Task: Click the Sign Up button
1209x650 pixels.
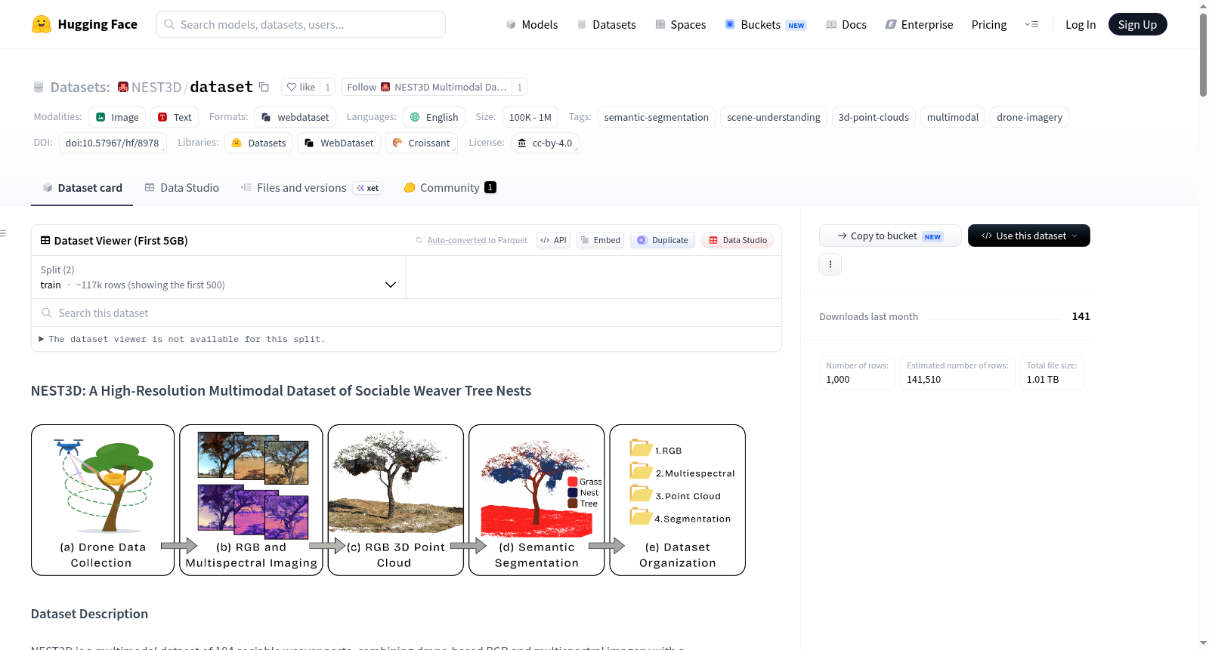Action: 1138,24
